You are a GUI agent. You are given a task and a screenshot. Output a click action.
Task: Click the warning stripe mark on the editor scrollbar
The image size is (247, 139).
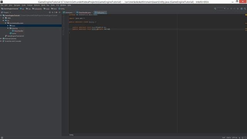click(246, 23)
